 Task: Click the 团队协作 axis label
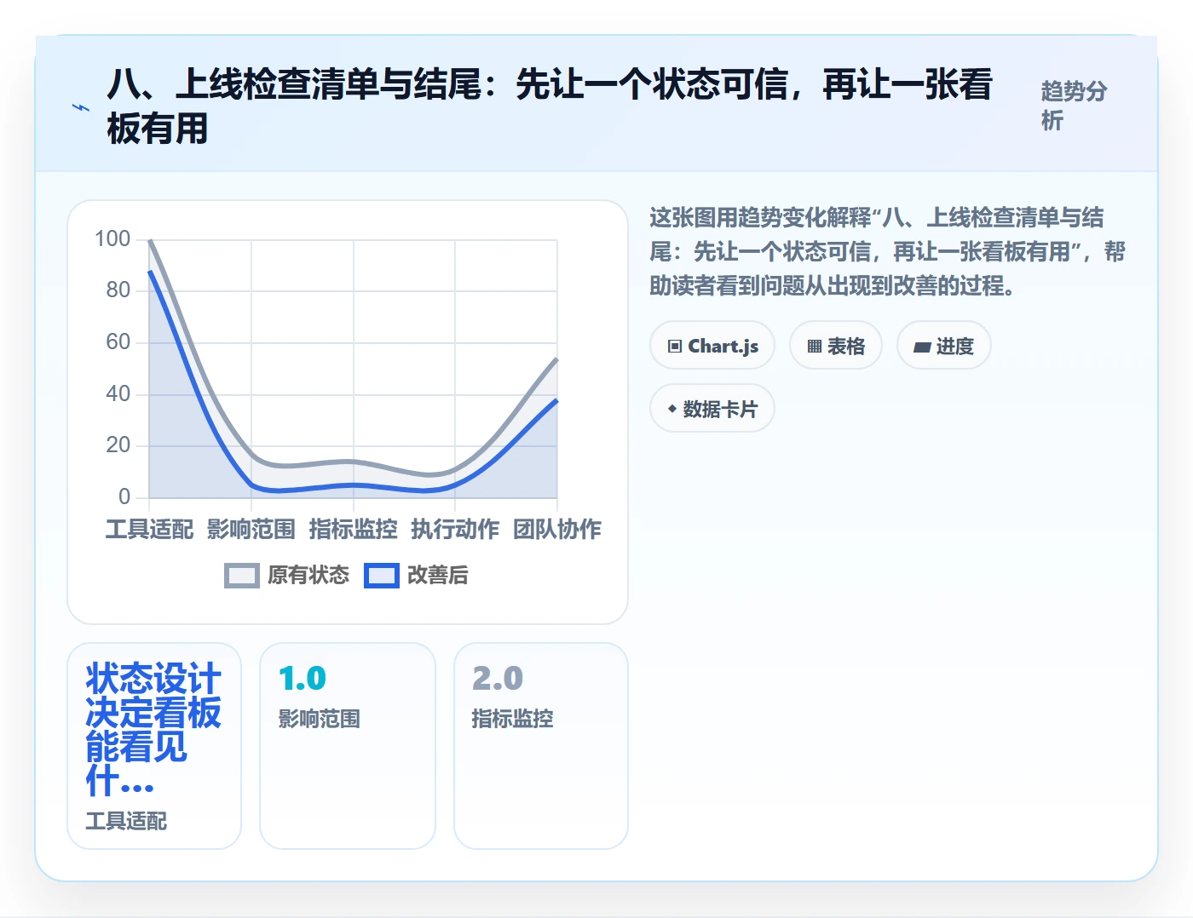point(557,530)
